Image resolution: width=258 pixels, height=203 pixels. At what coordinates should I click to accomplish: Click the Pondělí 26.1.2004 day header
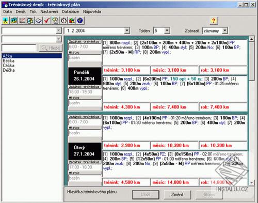pos(85,76)
